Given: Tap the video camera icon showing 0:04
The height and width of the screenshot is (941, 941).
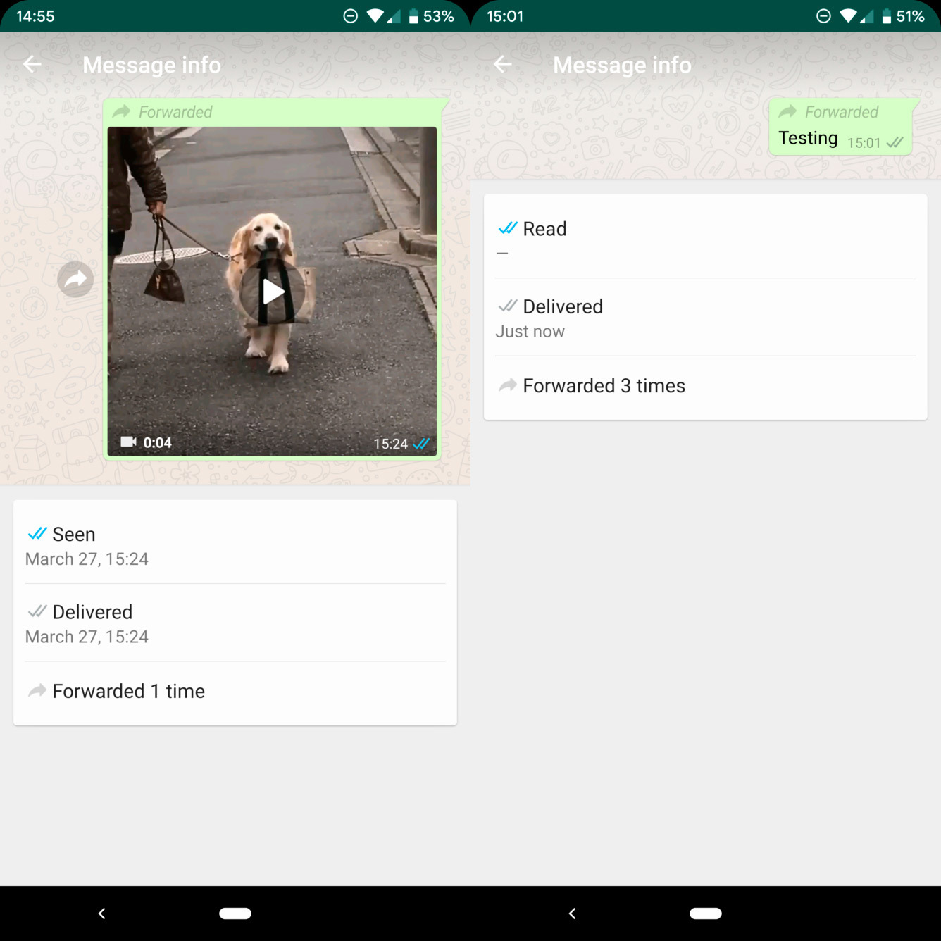Looking at the screenshot, I should point(128,442).
